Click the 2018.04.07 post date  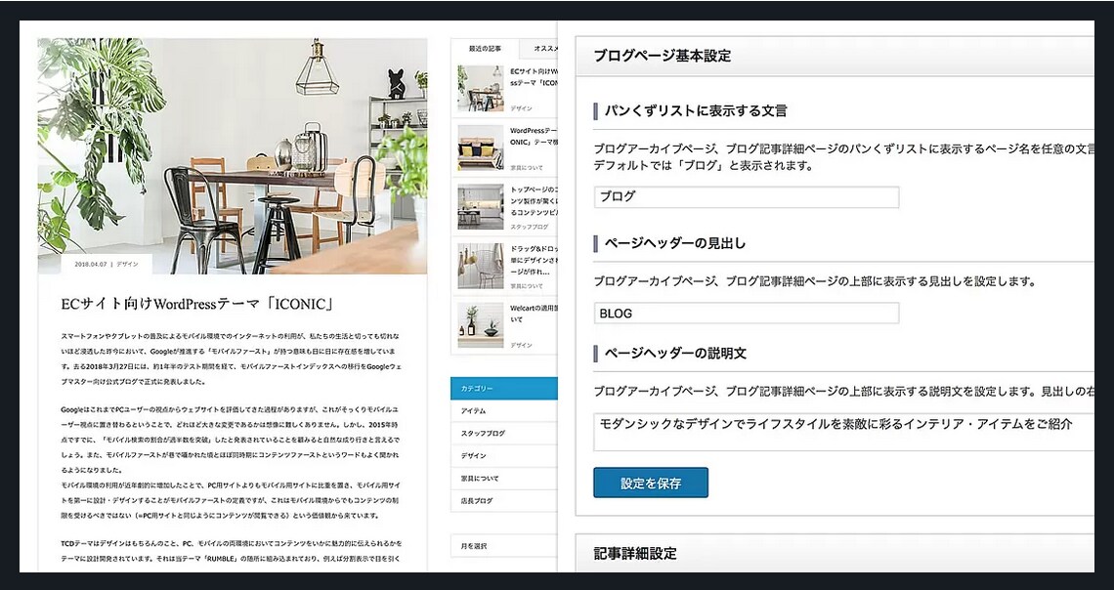(90, 264)
